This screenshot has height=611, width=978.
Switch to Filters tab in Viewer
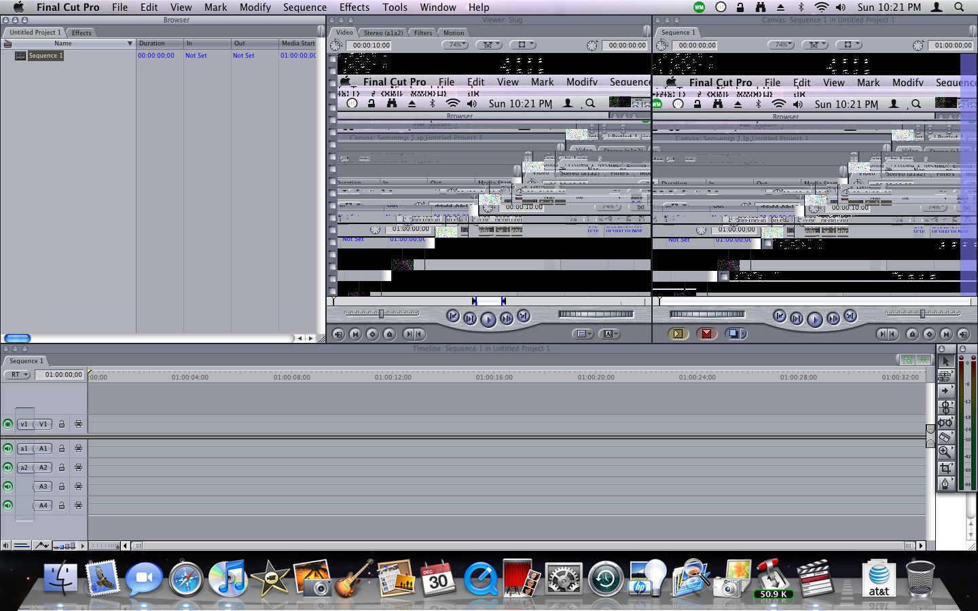click(x=423, y=33)
